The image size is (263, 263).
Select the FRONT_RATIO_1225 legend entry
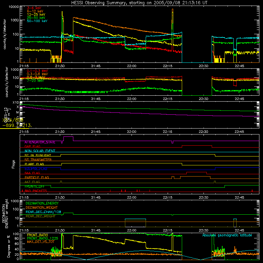point(42,238)
